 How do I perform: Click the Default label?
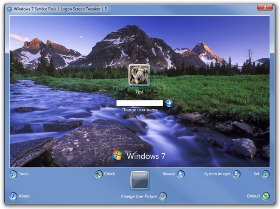253,196
